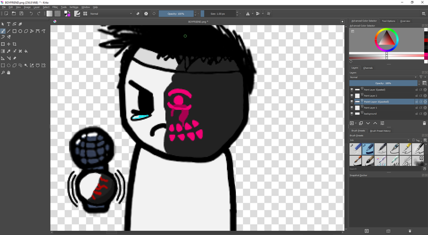This screenshot has height=235, width=428.
Task: Adjust the toolbar brush Opacity slider
Action: coord(176,14)
